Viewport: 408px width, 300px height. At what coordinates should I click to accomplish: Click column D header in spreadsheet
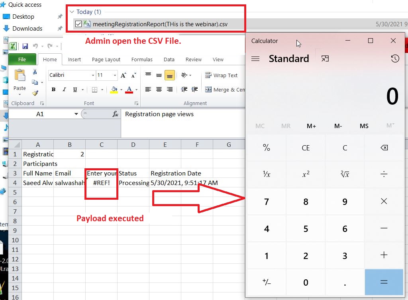tap(133, 145)
